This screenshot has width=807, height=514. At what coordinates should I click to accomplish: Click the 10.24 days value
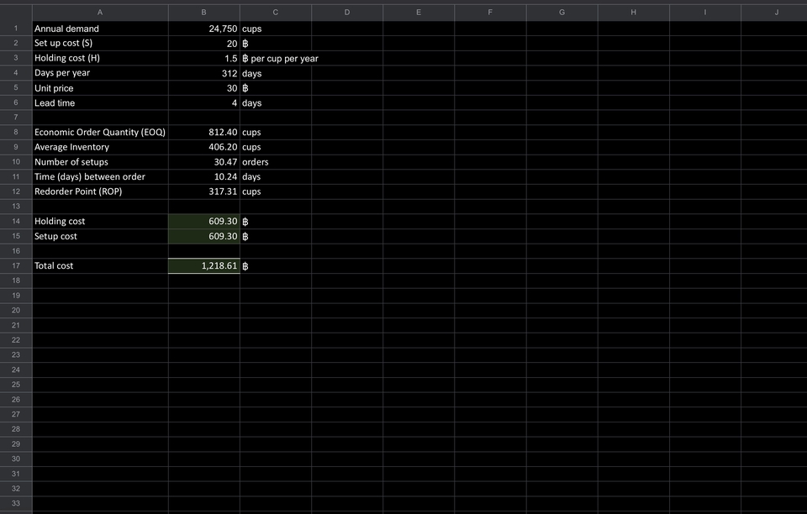tap(203, 177)
